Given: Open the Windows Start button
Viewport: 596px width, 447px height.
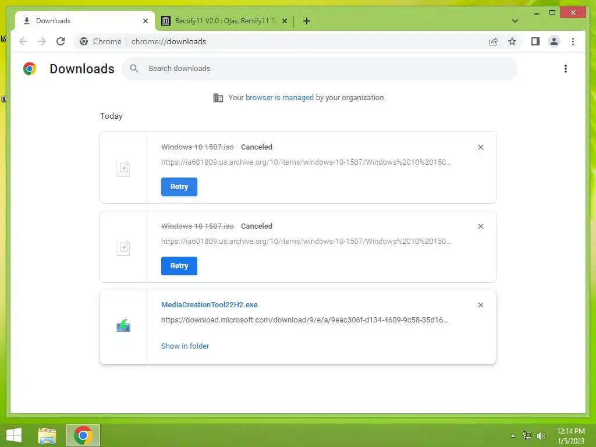Looking at the screenshot, I should [x=14, y=435].
